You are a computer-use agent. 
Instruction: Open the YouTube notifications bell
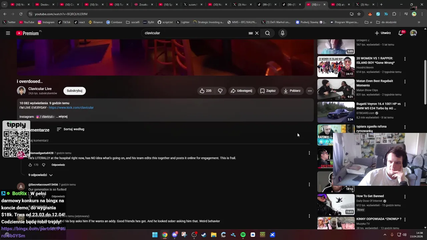[x=401, y=33]
